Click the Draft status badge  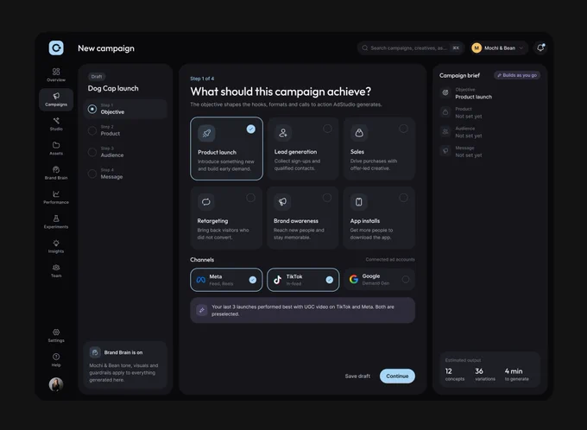click(97, 76)
